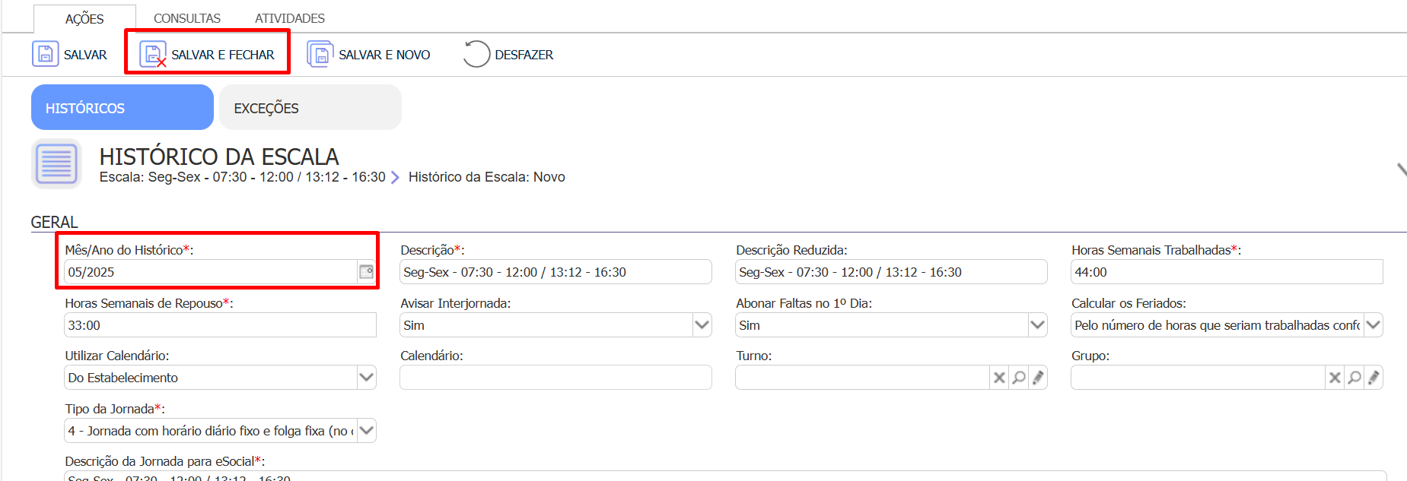Click the Grupo input field
The image size is (1407, 481).
(x=1198, y=378)
